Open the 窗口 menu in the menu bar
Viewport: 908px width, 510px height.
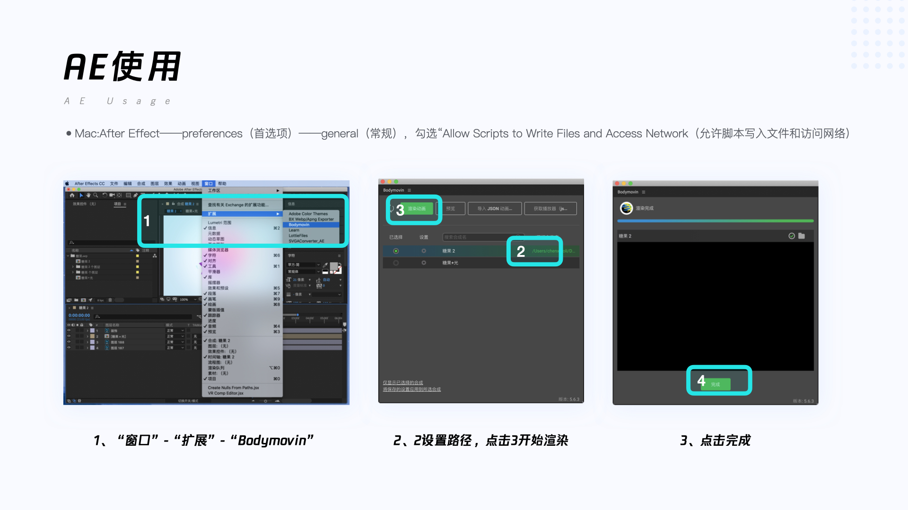click(209, 184)
